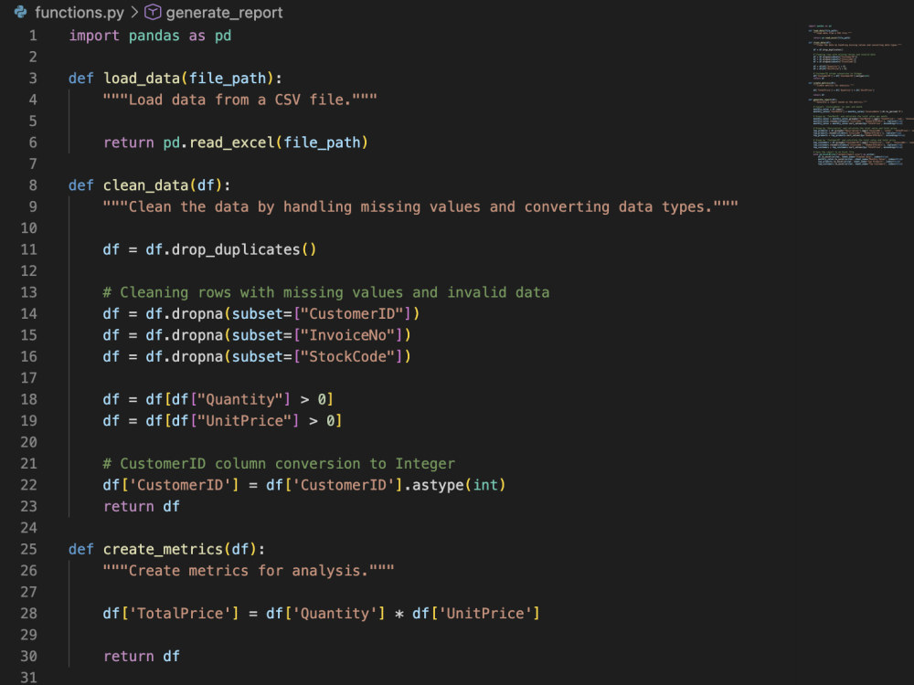Click line number 22 in the gutter
Viewport: 914px width, 685px height.
28,485
